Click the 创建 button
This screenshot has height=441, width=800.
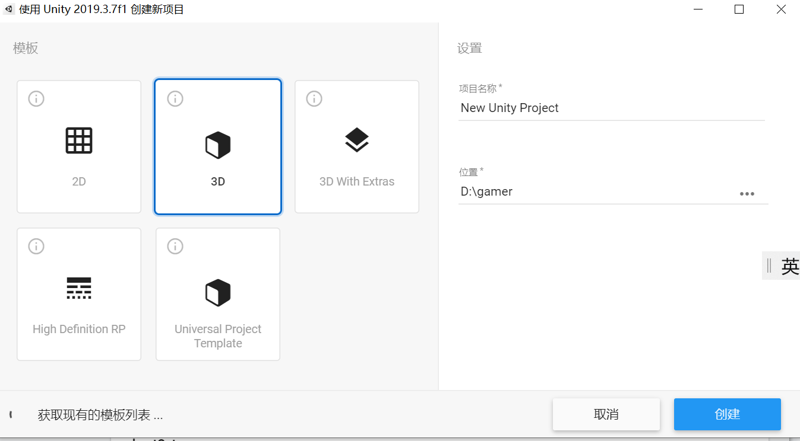click(x=728, y=414)
